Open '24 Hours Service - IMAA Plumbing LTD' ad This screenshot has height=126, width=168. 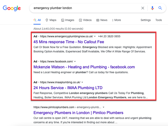coord(68,88)
